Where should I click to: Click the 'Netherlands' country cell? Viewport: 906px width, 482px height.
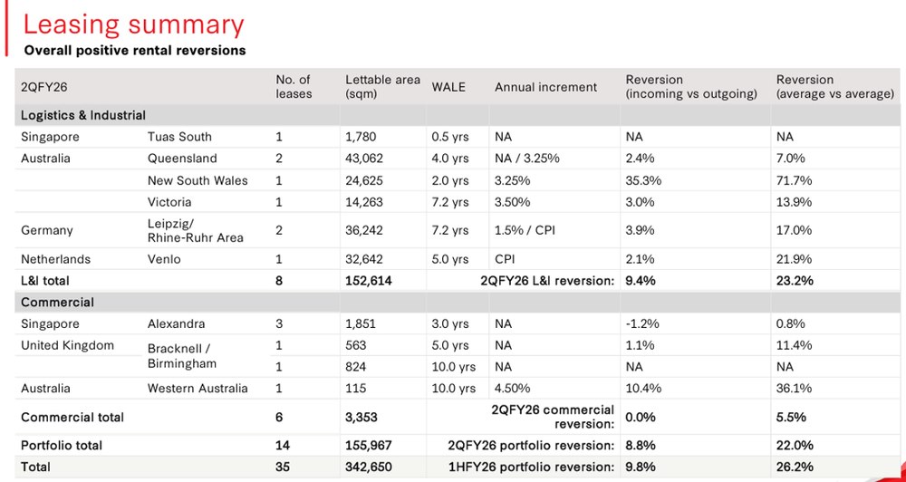pos(55,259)
